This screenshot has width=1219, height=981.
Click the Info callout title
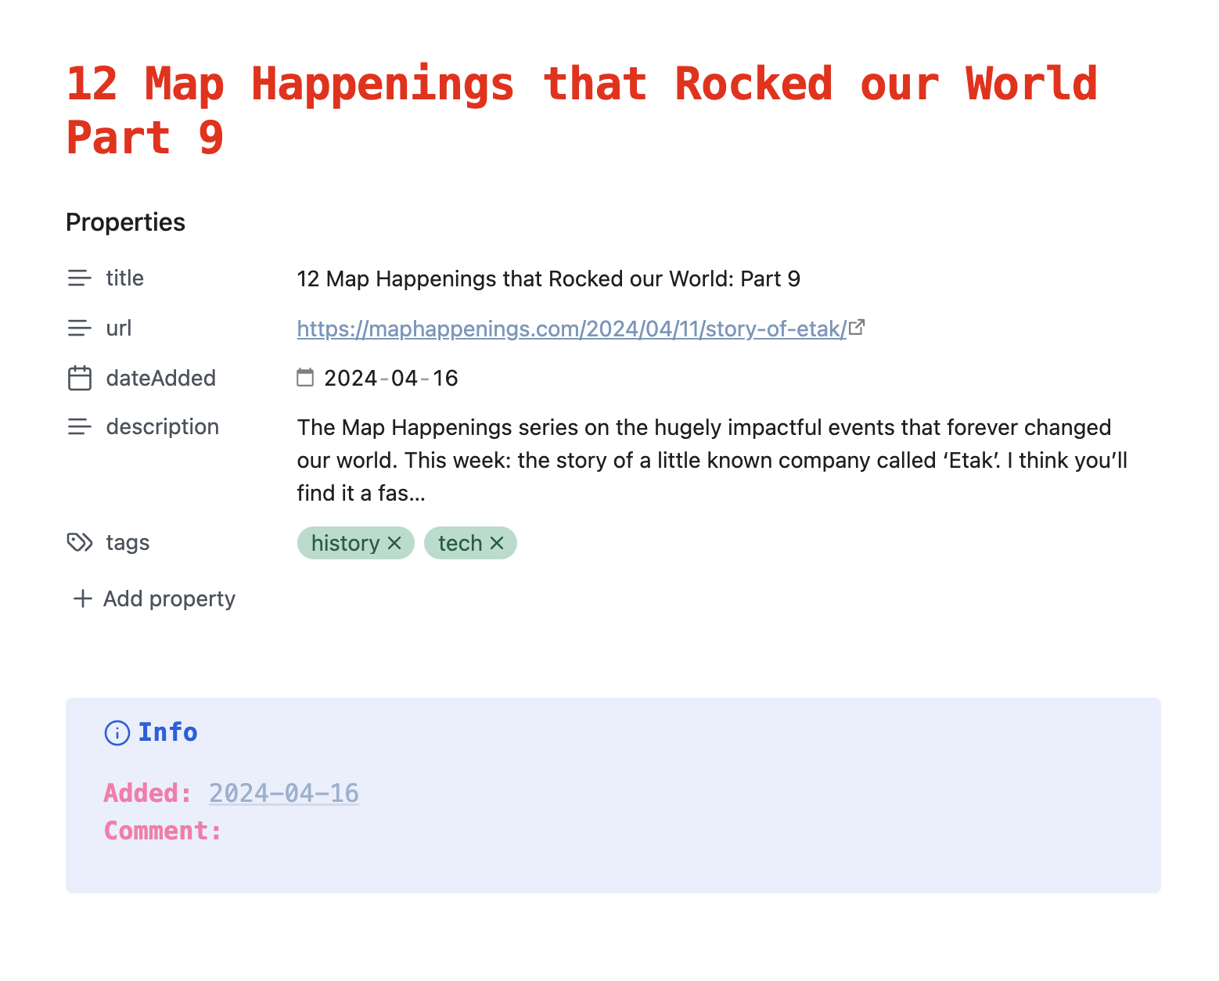tap(167, 733)
